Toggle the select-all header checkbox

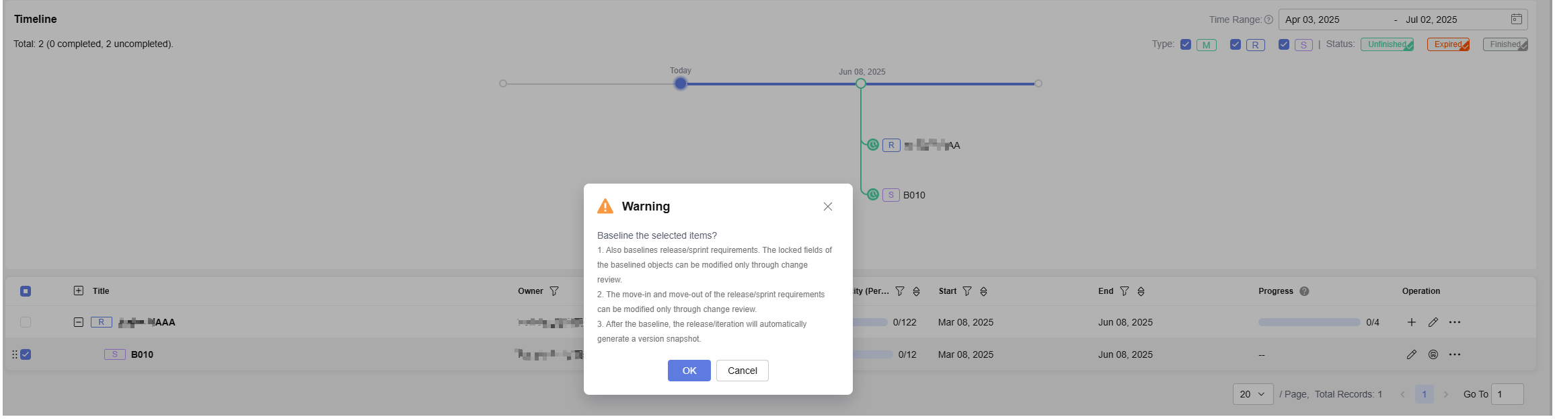pos(26,291)
